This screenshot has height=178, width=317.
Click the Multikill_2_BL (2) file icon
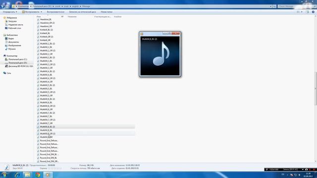tap(38, 44)
